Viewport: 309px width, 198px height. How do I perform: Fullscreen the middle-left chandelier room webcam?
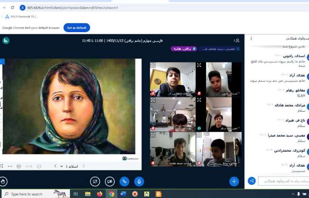tap(153, 100)
